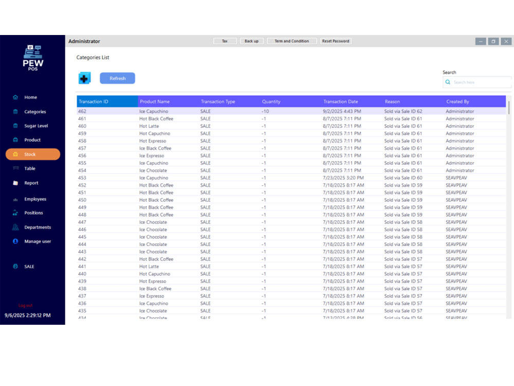Screen dimensions: 514x386
Task: Click the Home sidebar icon
Action: tap(15, 97)
